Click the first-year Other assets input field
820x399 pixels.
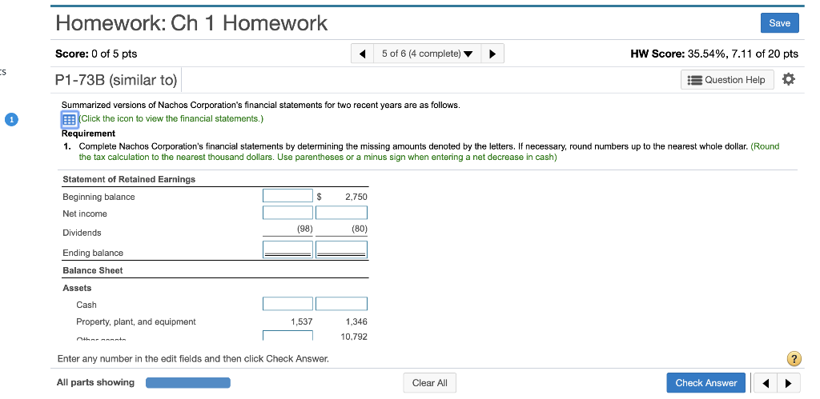287,335
